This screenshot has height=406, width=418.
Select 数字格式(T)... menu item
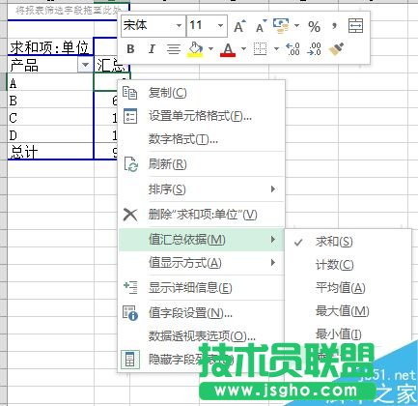[202, 139]
